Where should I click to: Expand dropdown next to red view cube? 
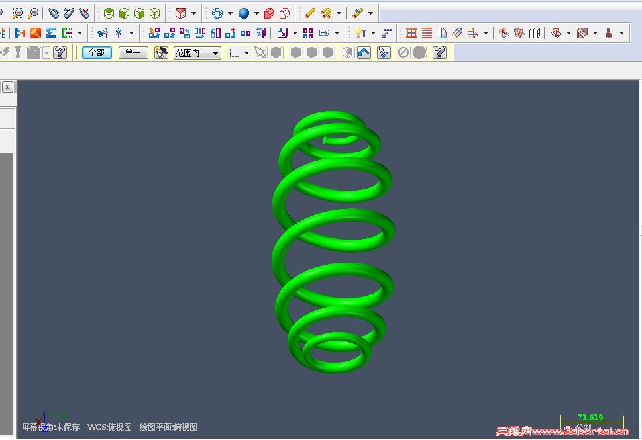(x=193, y=13)
